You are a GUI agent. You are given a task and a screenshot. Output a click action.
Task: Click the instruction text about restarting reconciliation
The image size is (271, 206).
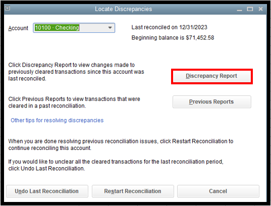[x=121, y=144]
